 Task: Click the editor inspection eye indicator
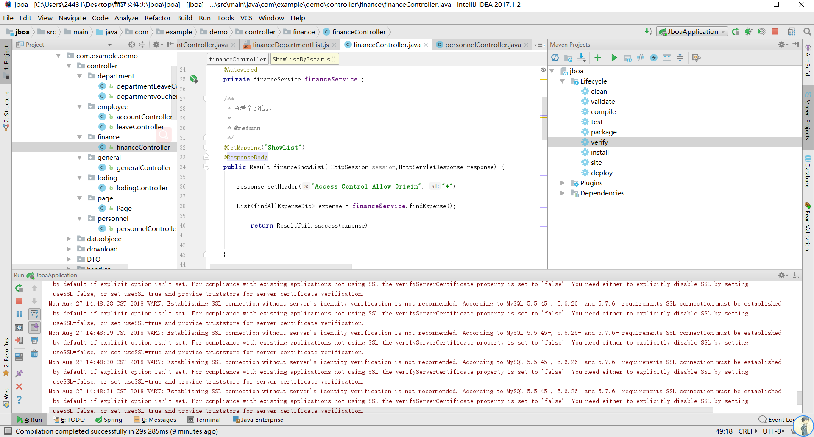(543, 70)
